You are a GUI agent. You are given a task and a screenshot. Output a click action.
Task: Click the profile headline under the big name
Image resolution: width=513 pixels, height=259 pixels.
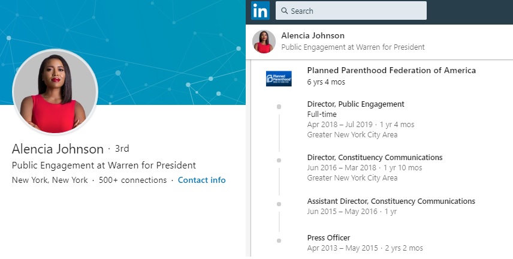[x=104, y=165]
